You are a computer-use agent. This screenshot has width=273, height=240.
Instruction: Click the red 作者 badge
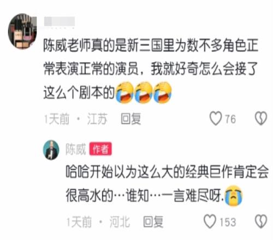100,149
